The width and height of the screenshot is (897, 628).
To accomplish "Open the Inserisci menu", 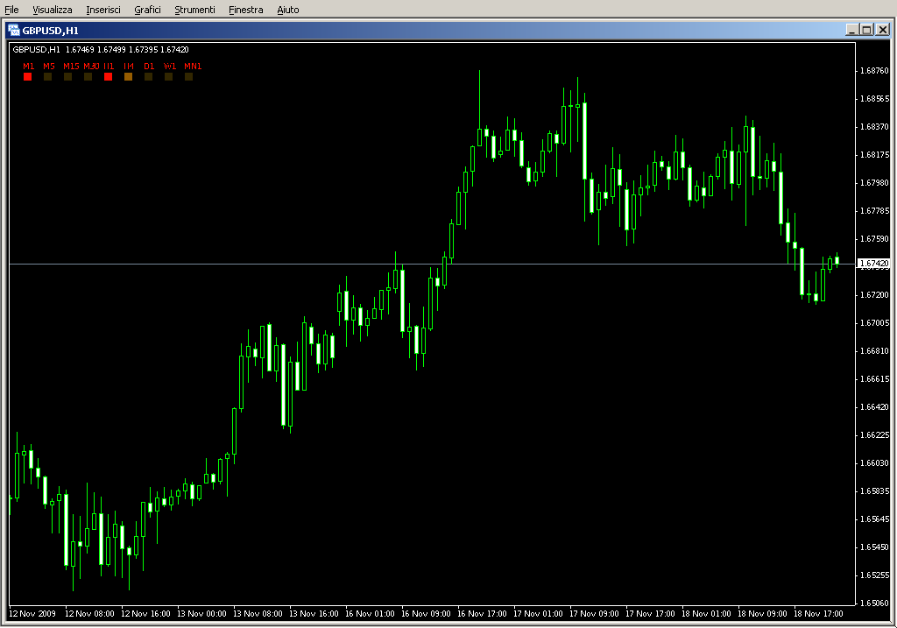I will [103, 10].
